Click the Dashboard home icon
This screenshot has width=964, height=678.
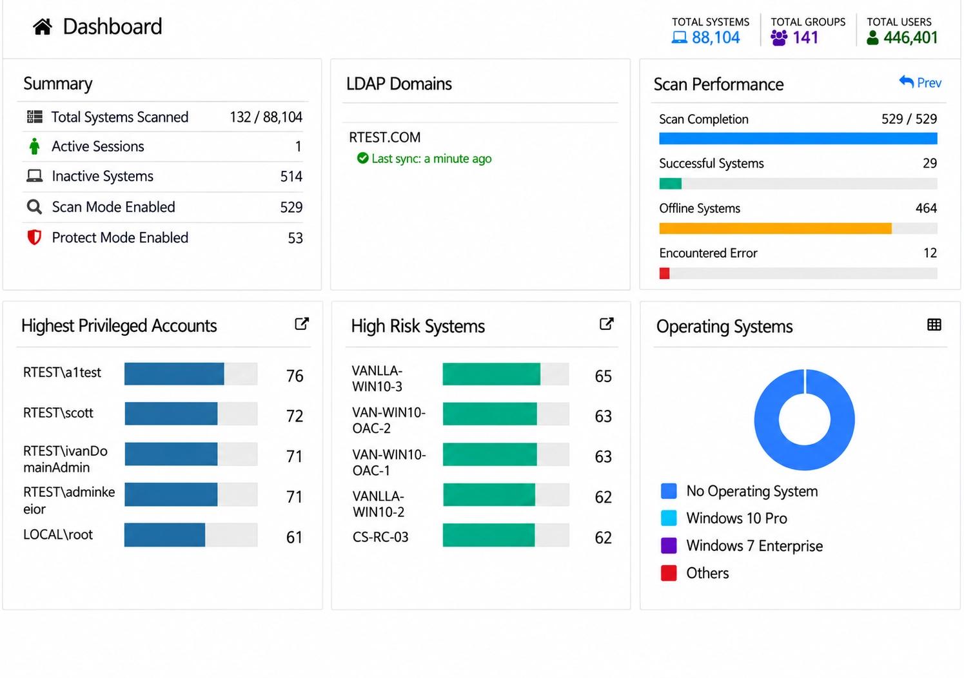(43, 26)
